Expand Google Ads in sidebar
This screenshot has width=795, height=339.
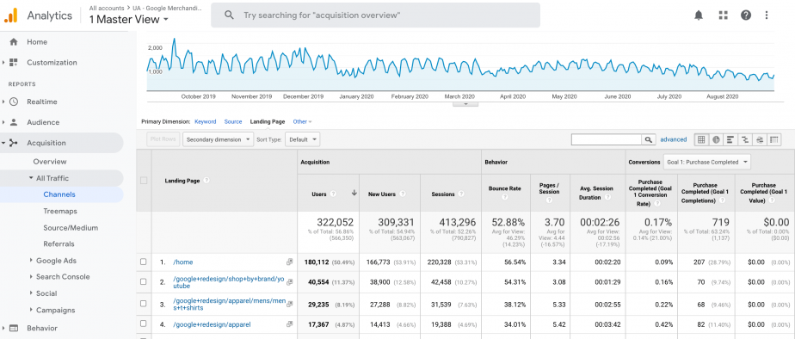point(56,261)
